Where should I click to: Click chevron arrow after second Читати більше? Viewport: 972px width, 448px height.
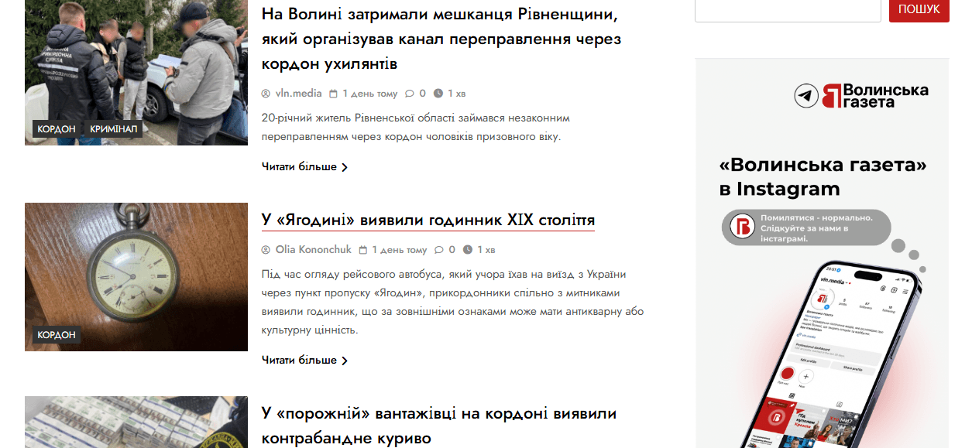tap(345, 361)
